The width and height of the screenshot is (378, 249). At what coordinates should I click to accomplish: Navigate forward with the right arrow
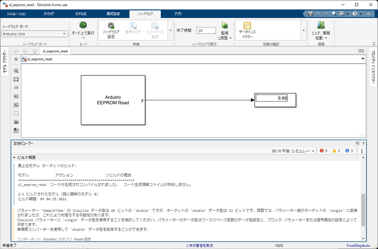26,51
